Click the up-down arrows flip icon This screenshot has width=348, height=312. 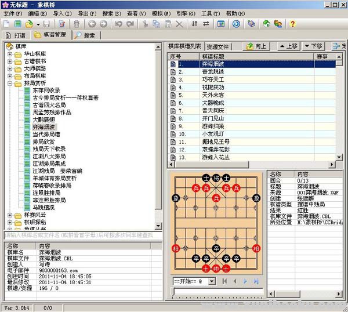tap(193, 24)
